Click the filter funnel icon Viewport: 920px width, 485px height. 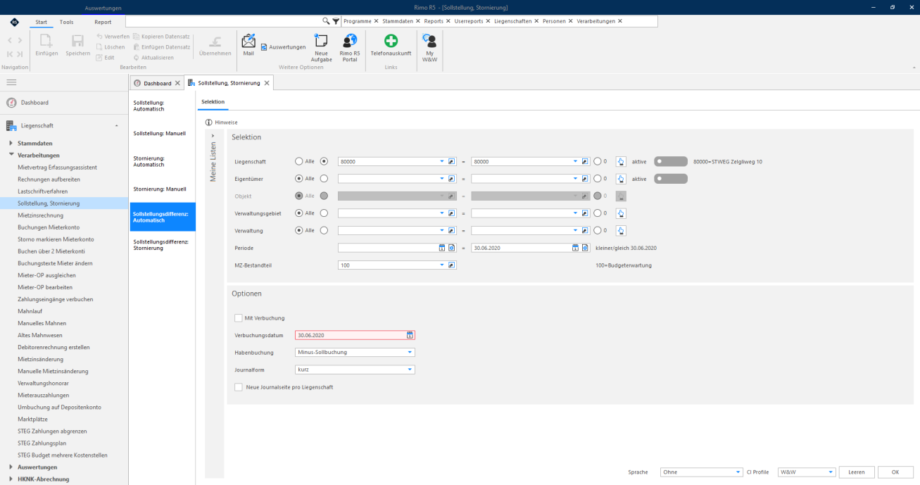click(336, 21)
